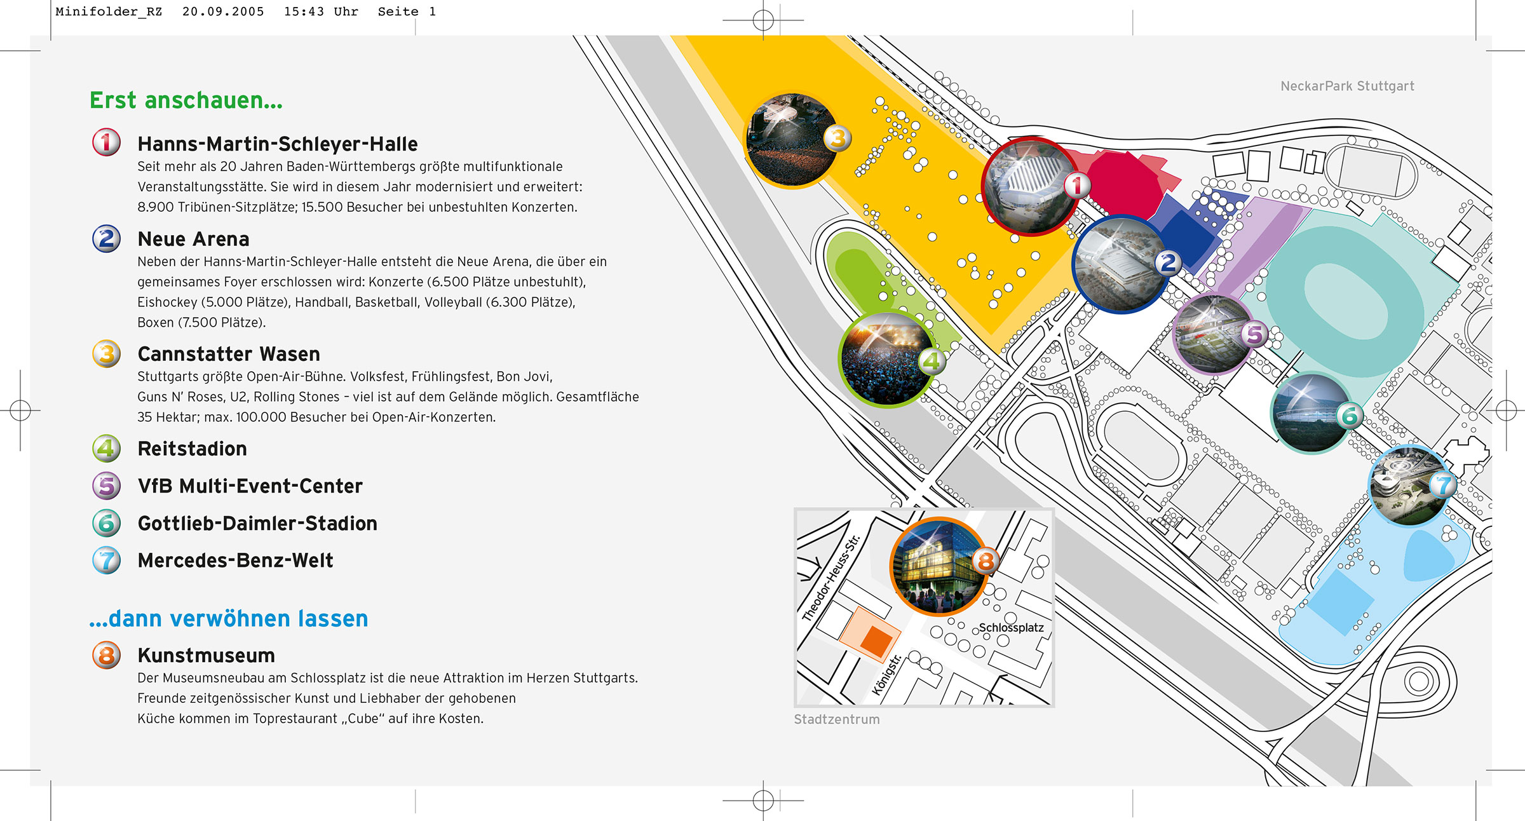Click the blue '...dann verwöhnen lassen' title
The height and width of the screenshot is (821, 1525).
(229, 618)
